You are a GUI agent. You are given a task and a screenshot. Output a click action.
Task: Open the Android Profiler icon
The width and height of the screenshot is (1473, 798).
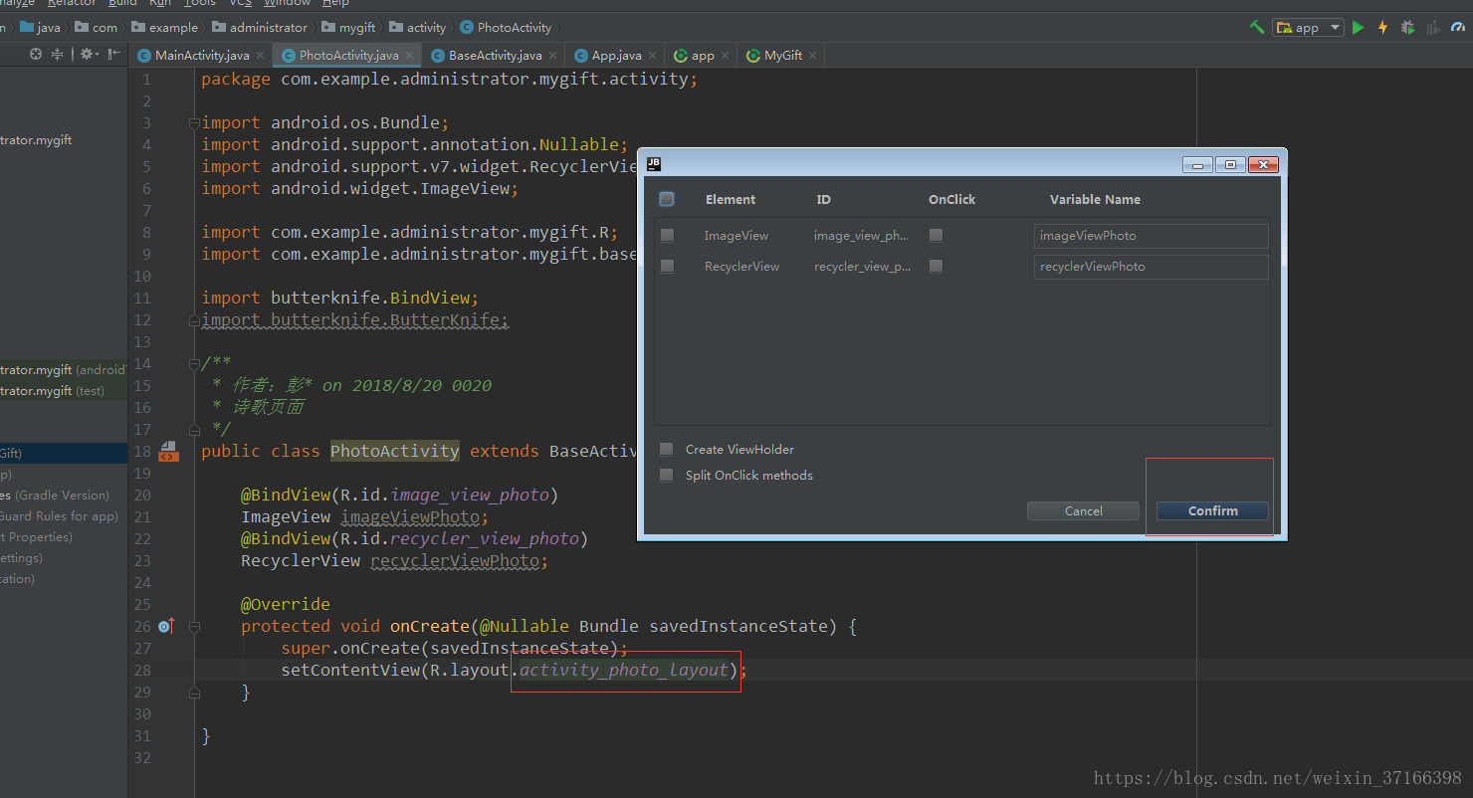pyautogui.click(x=1455, y=27)
